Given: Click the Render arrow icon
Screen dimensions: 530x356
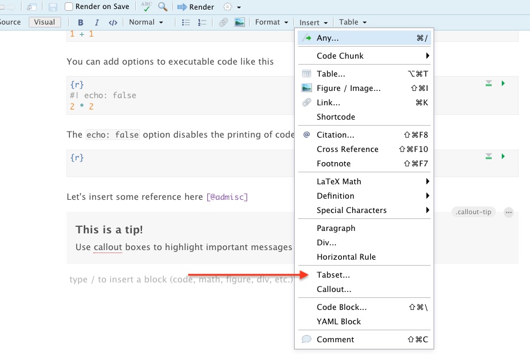Looking at the screenshot, I should pyautogui.click(x=182, y=7).
